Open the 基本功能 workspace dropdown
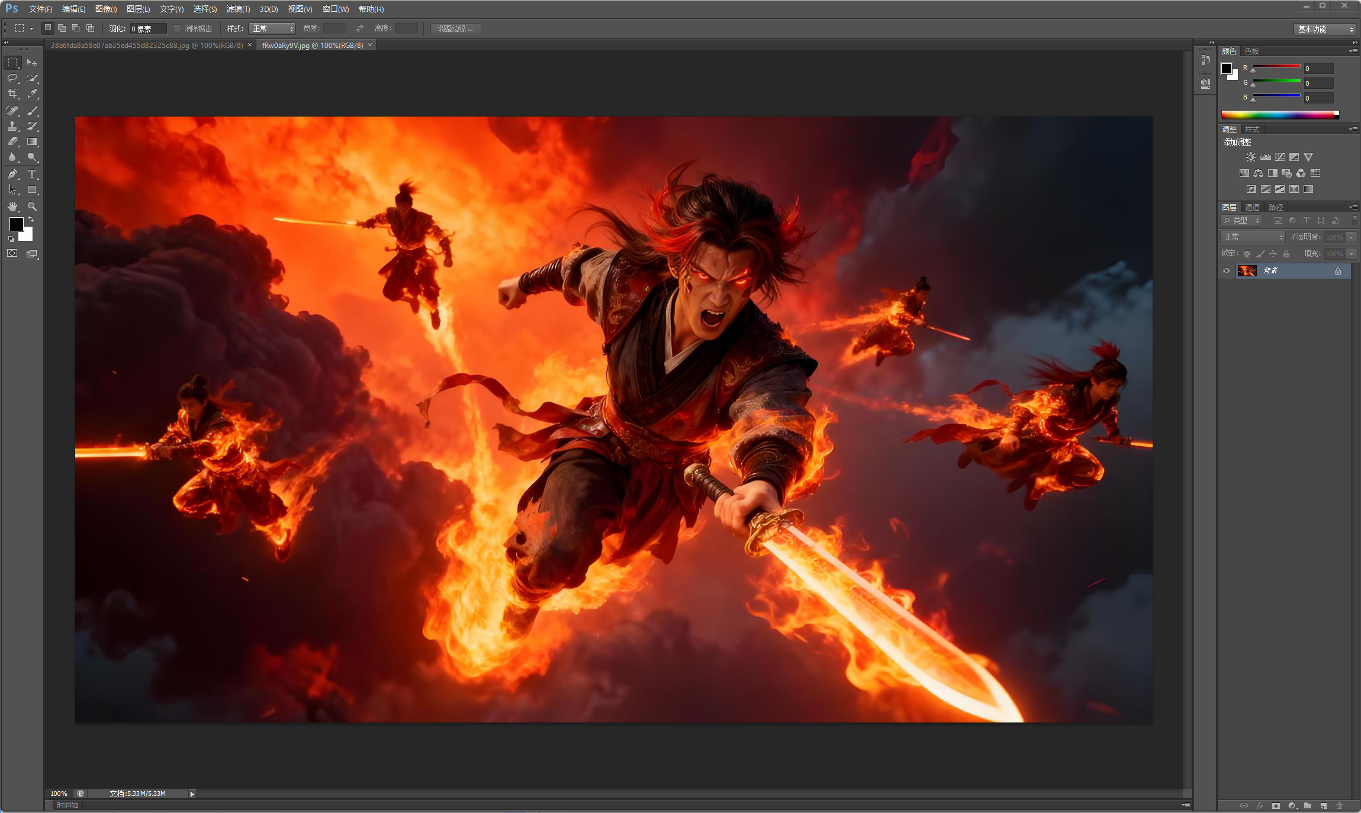The width and height of the screenshot is (1361, 813). (x=1325, y=29)
